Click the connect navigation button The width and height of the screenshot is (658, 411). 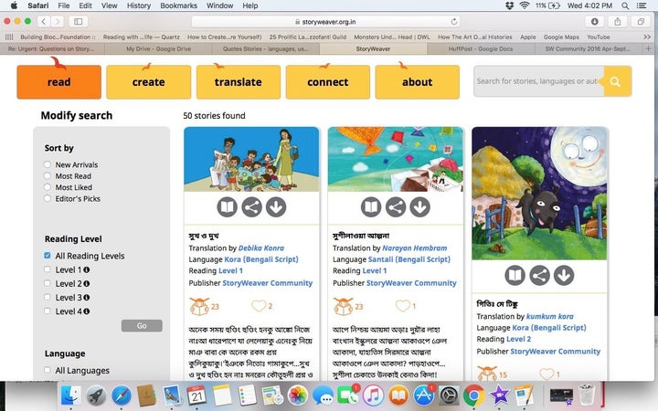[x=328, y=82]
